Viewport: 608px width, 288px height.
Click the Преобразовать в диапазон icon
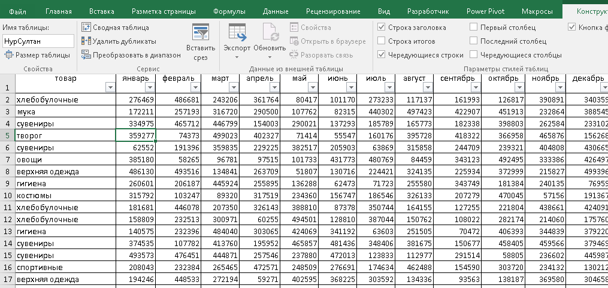click(x=86, y=55)
